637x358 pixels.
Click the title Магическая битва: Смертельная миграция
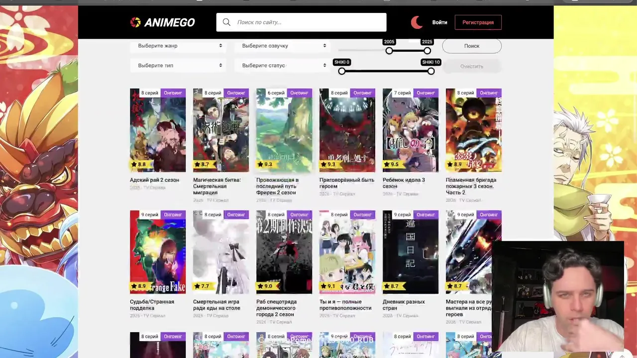pos(217,186)
